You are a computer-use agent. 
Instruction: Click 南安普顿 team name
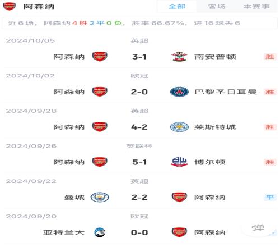pos(215,57)
